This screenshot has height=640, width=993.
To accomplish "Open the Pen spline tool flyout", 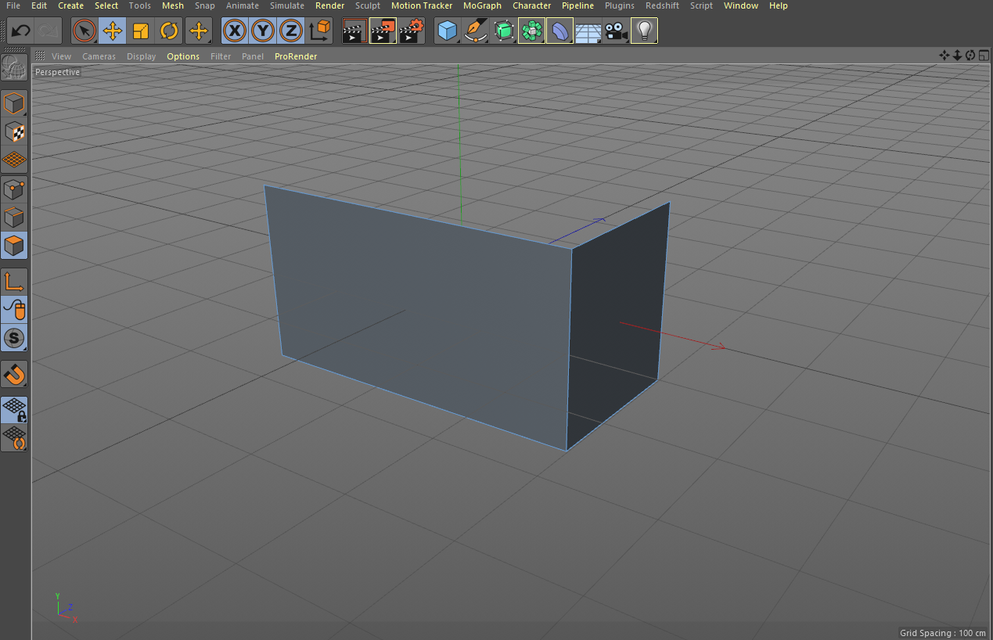I will pyautogui.click(x=476, y=31).
